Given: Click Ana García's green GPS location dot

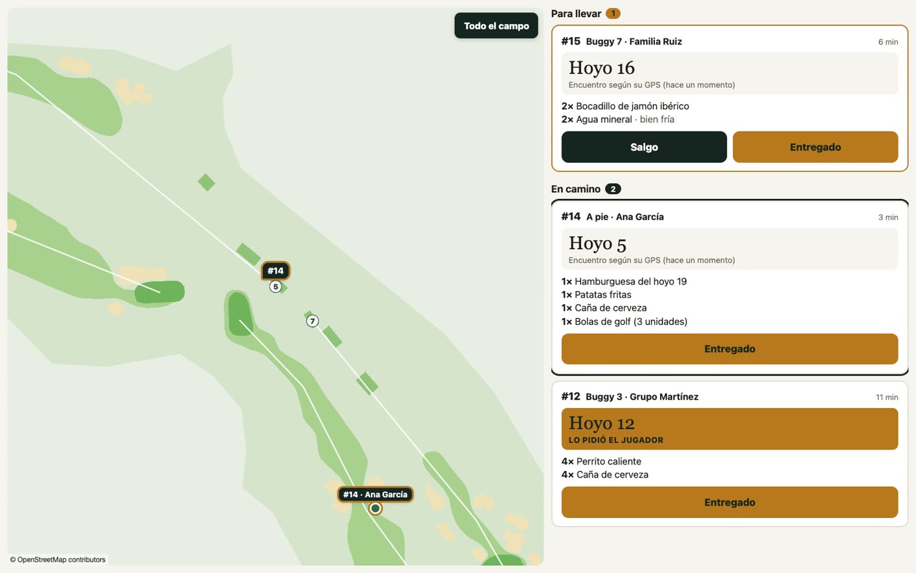Looking at the screenshot, I should (x=375, y=508).
